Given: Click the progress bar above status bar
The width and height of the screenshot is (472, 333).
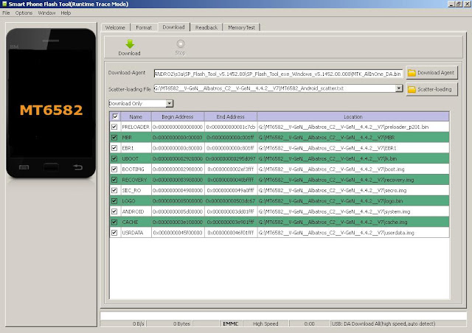Looking at the screenshot, I should coord(283,315).
